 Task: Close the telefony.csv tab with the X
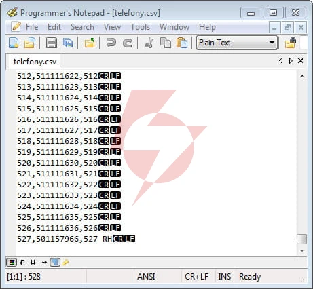coord(301,60)
